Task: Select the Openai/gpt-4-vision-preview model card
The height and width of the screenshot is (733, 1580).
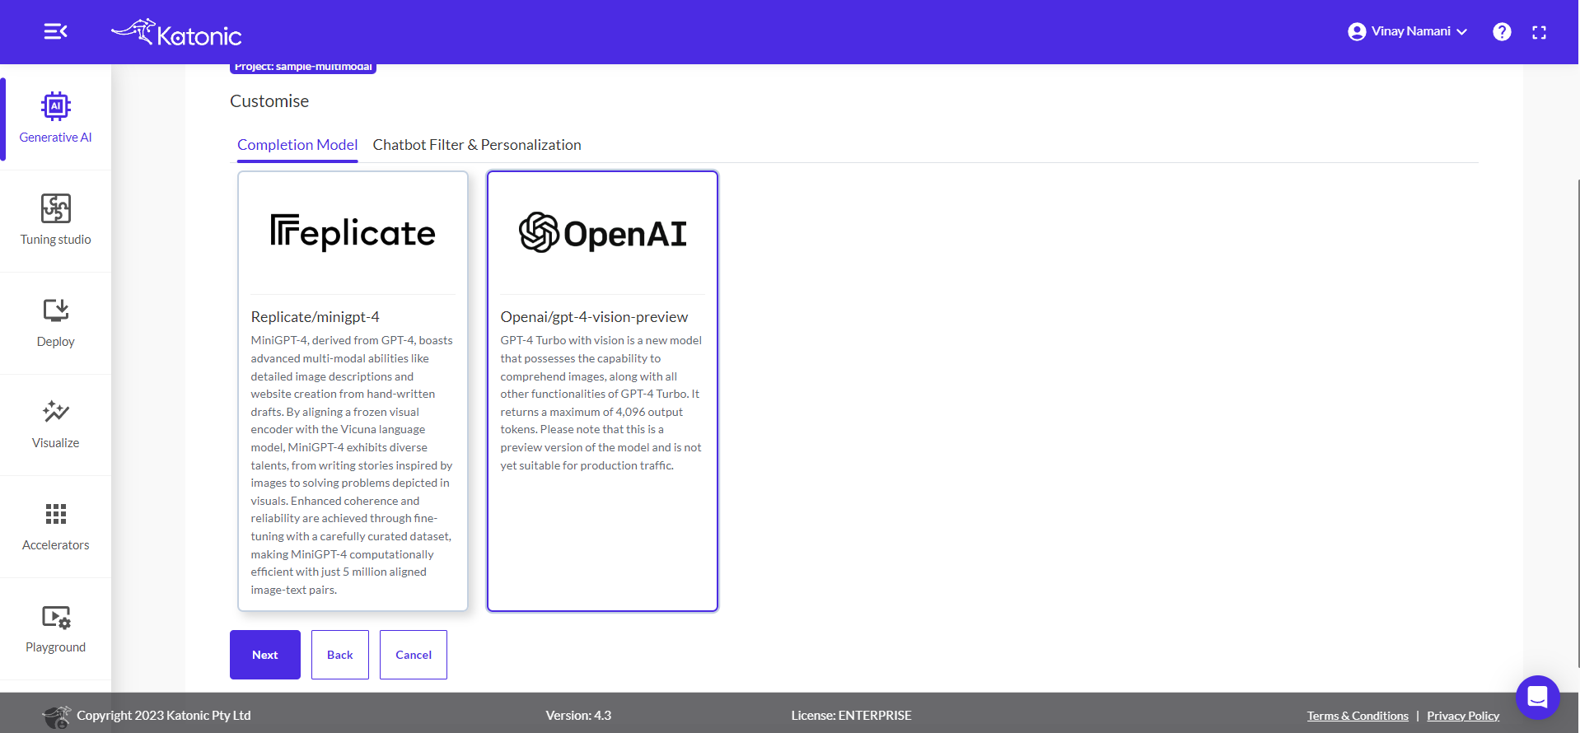Action: coord(602,391)
